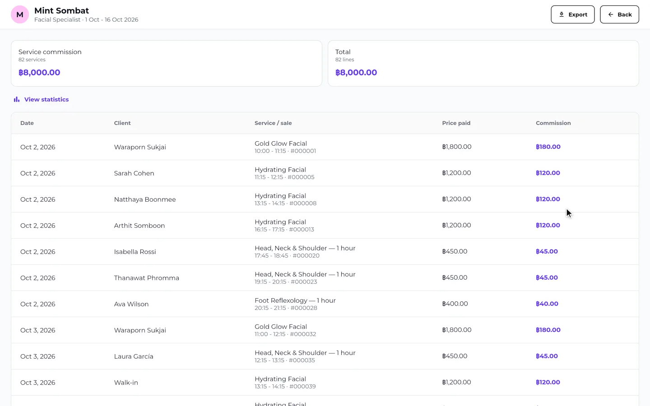The image size is (650, 406).
Task: Select the Service commission summary card
Action: tap(167, 64)
